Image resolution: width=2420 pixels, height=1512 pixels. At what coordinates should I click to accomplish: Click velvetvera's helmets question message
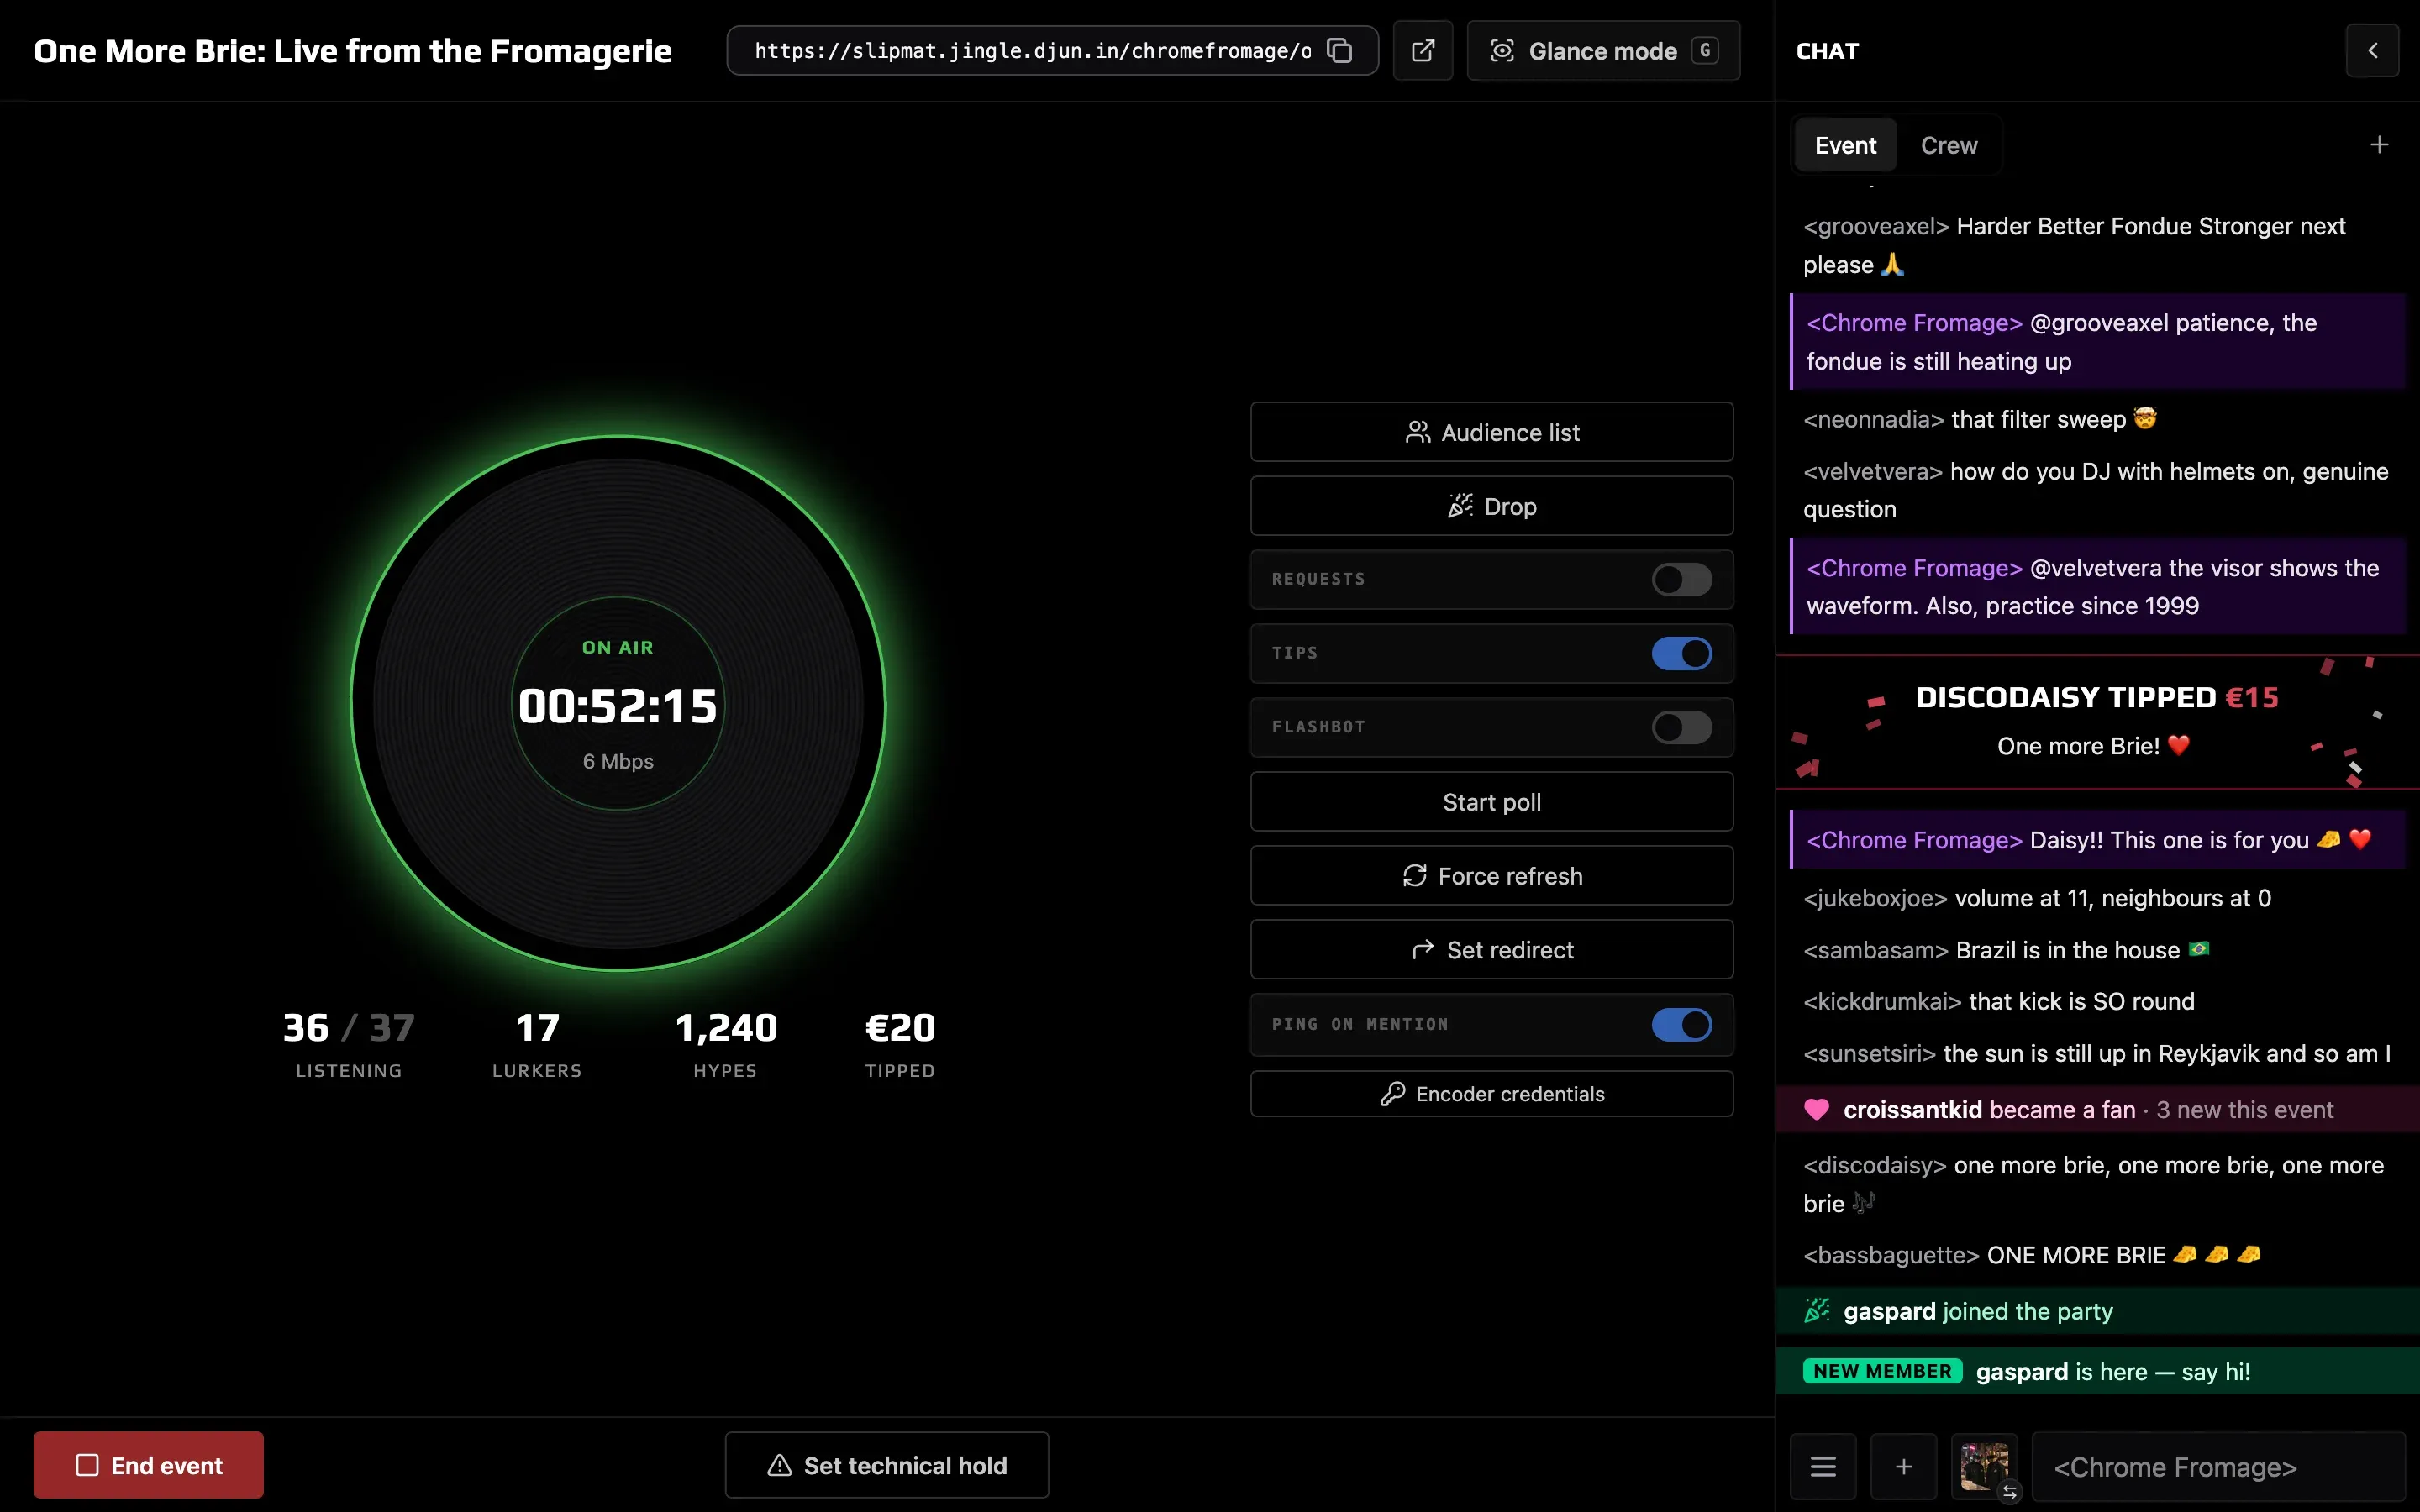[2097, 490]
